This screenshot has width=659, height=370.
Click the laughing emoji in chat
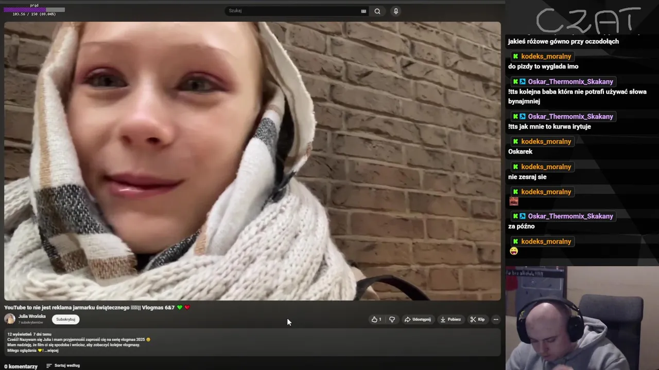(x=513, y=251)
